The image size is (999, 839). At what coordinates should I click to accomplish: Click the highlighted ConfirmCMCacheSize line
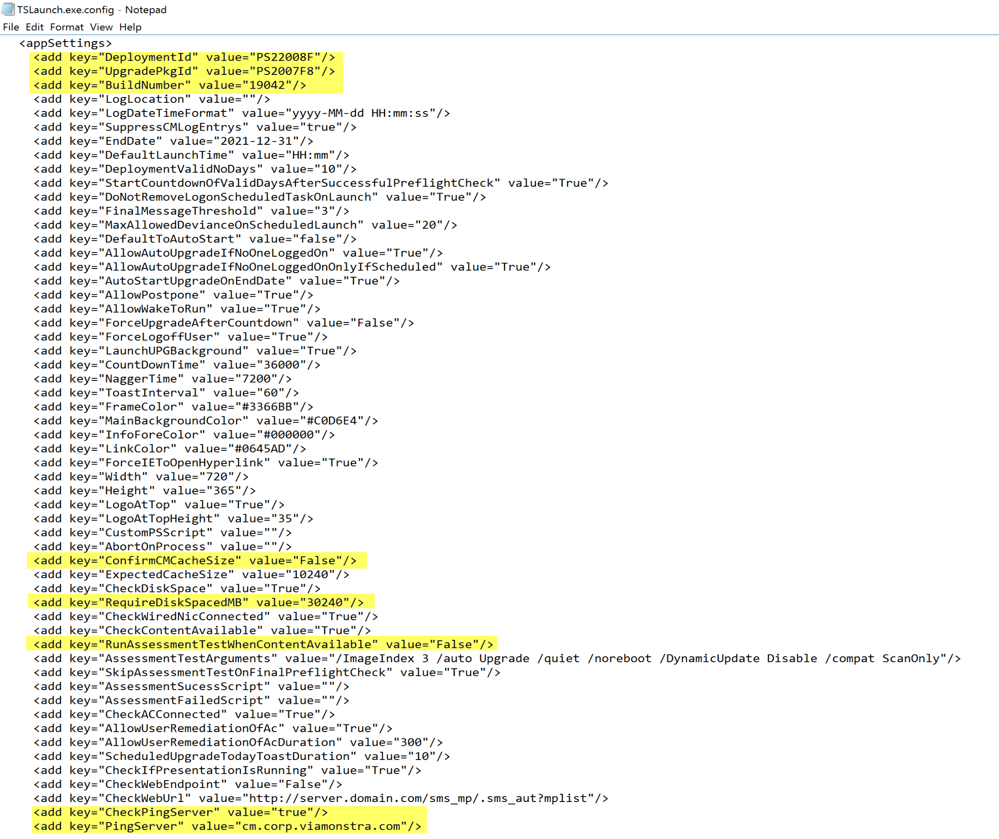click(x=195, y=560)
